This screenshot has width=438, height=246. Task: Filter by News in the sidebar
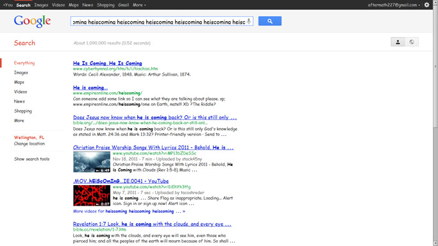tap(19, 101)
